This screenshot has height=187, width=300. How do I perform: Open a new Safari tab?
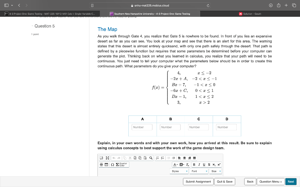pyautogui.click(x=286, y=5)
